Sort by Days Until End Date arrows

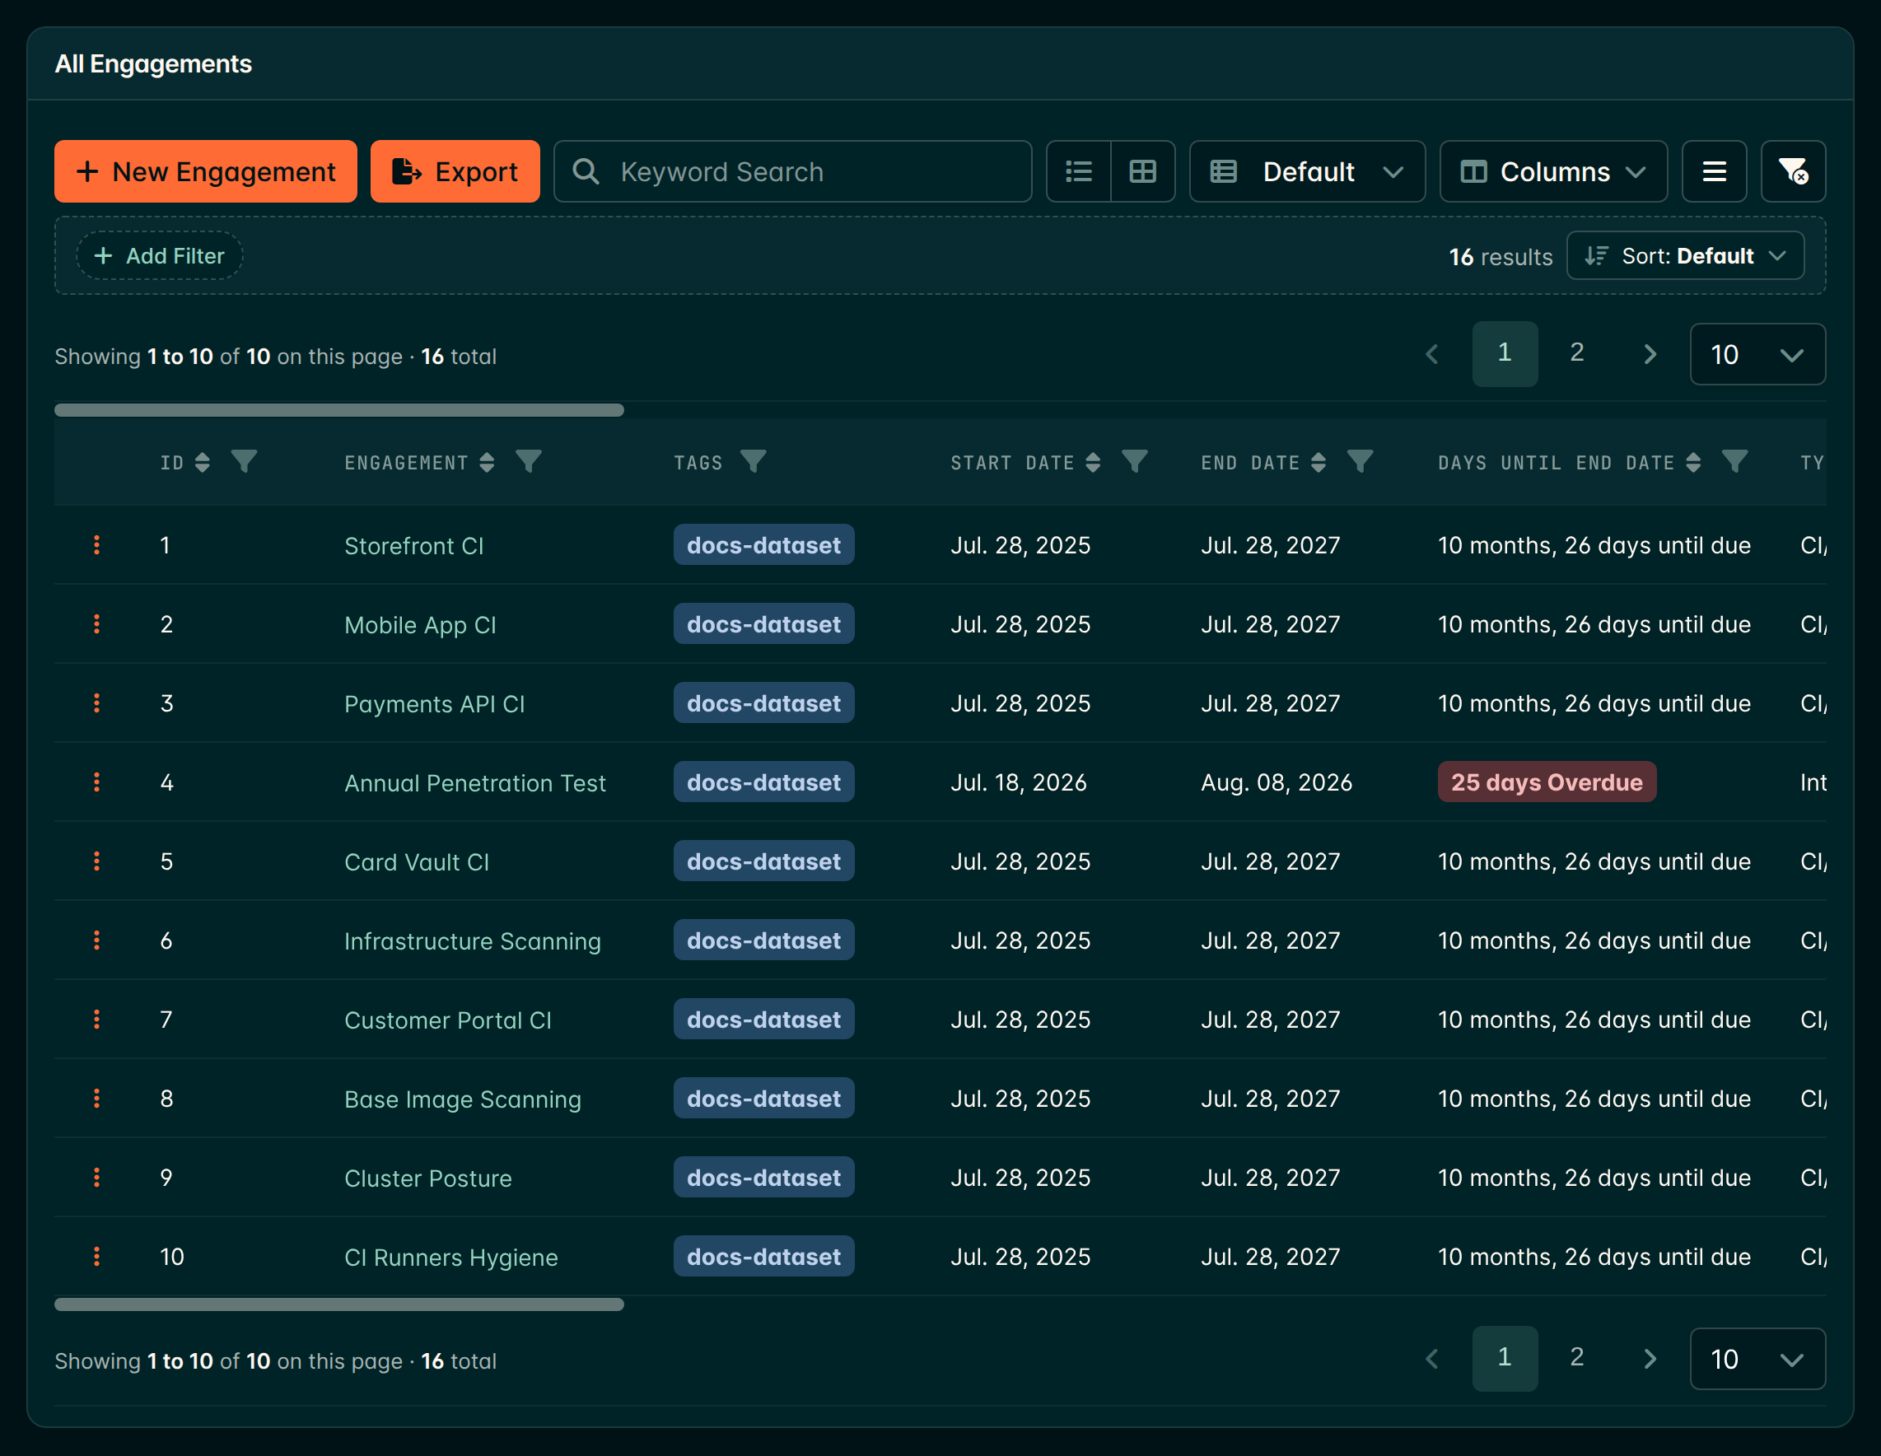tap(1693, 462)
